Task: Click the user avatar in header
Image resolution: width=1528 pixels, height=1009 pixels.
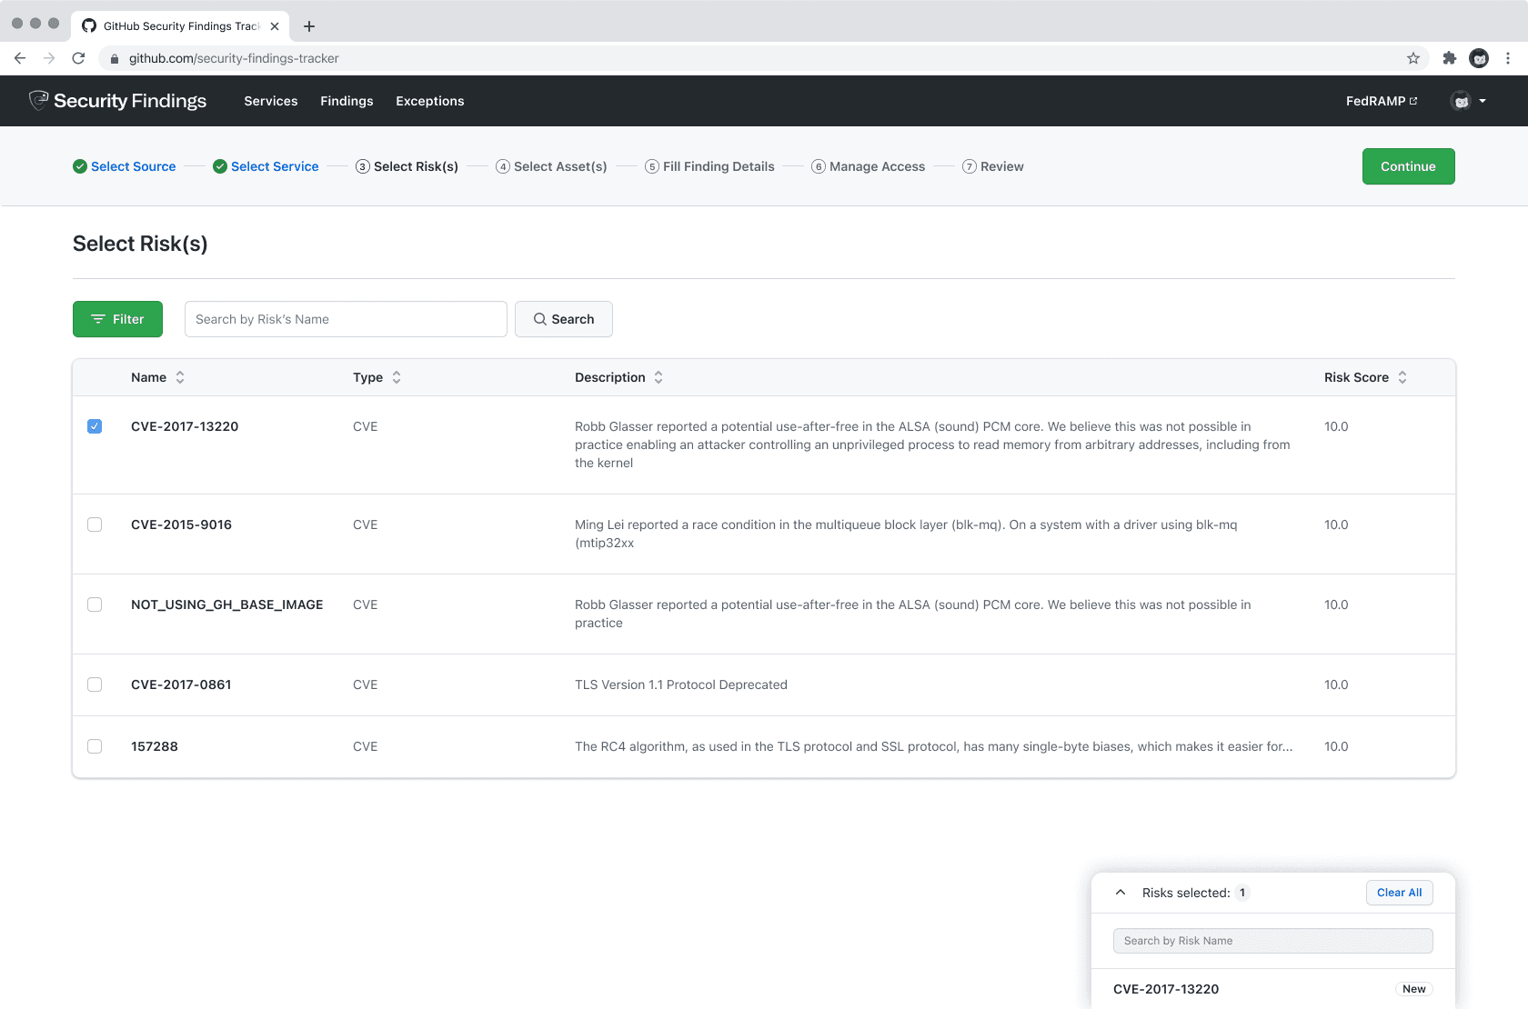Action: click(1461, 101)
